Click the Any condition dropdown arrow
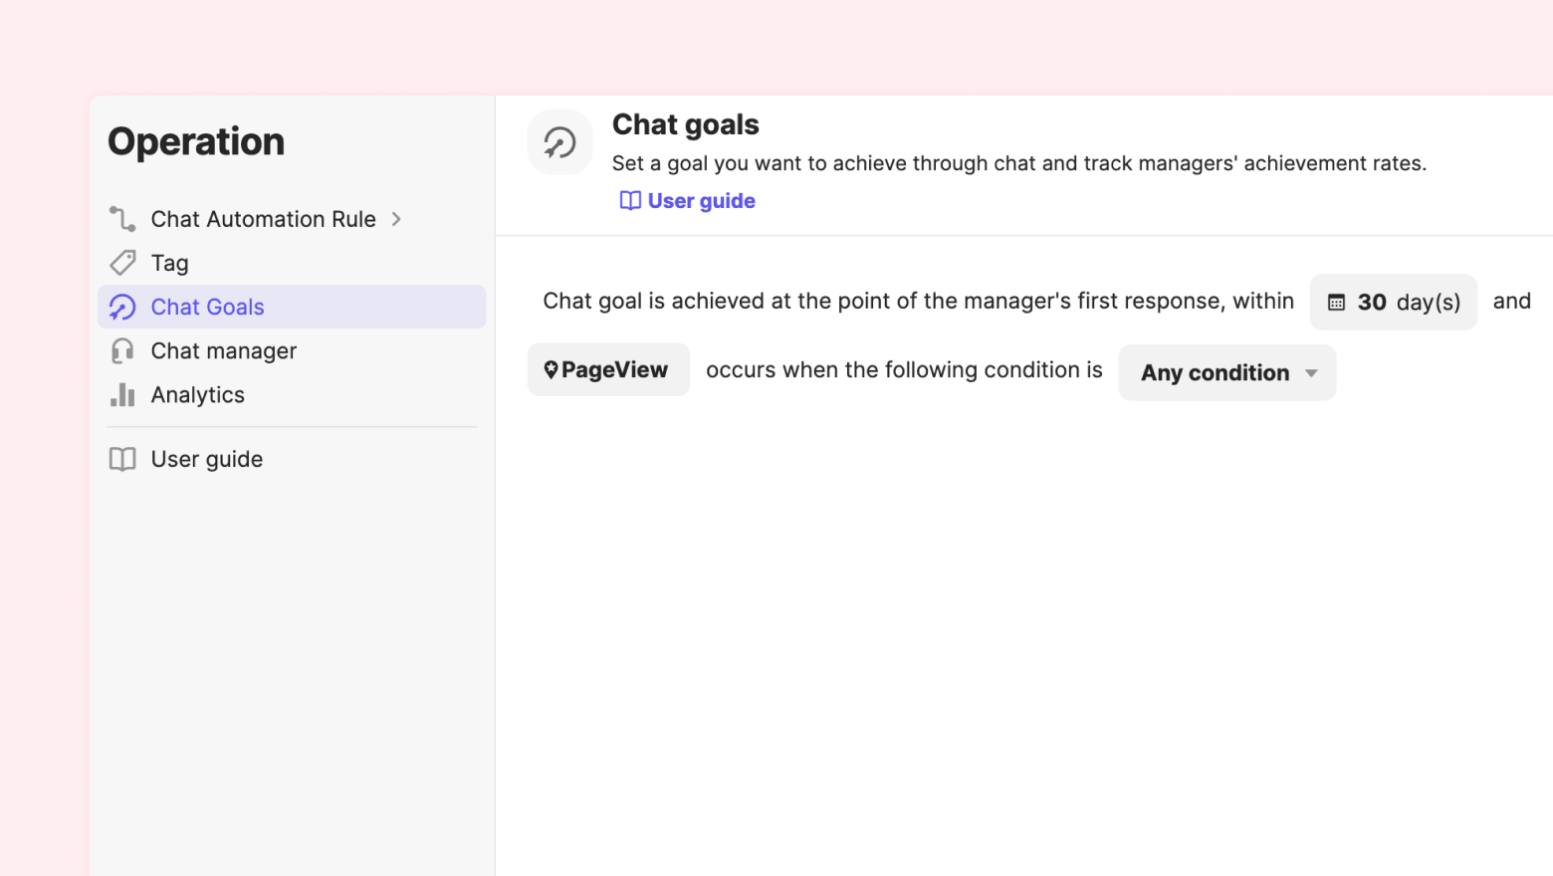This screenshot has height=876, width=1553. (1311, 373)
